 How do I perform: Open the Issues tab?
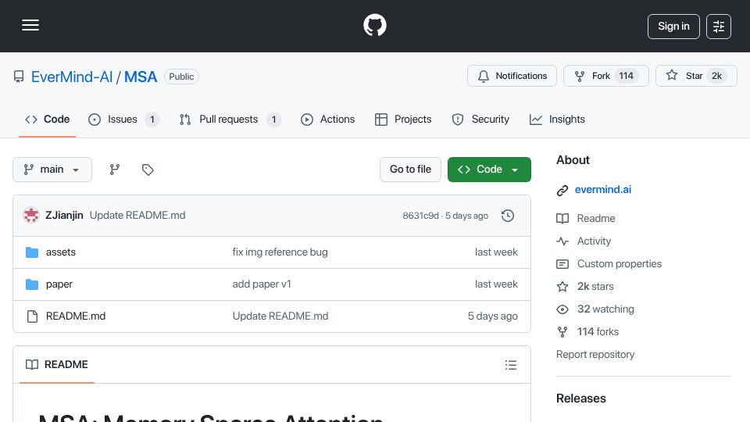[124, 119]
